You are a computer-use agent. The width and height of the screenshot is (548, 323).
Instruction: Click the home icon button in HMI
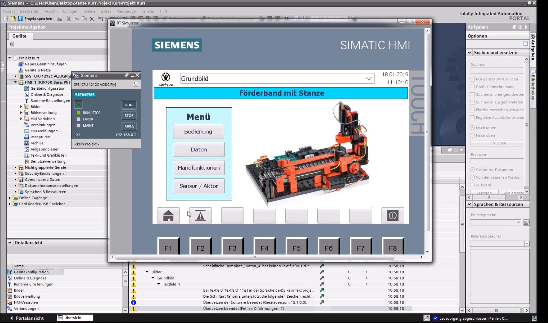click(x=168, y=215)
